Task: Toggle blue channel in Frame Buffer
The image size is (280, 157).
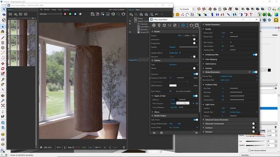Action: coord(75,14)
